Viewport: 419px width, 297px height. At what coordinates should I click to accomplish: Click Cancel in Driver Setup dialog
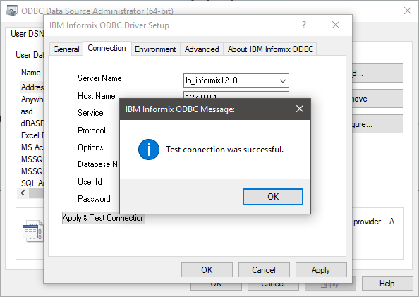(x=264, y=270)
